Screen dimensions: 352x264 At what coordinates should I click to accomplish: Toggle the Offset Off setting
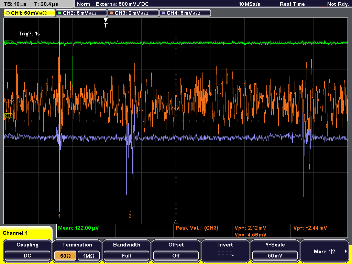pyautogui.click(x=176, y=256)
